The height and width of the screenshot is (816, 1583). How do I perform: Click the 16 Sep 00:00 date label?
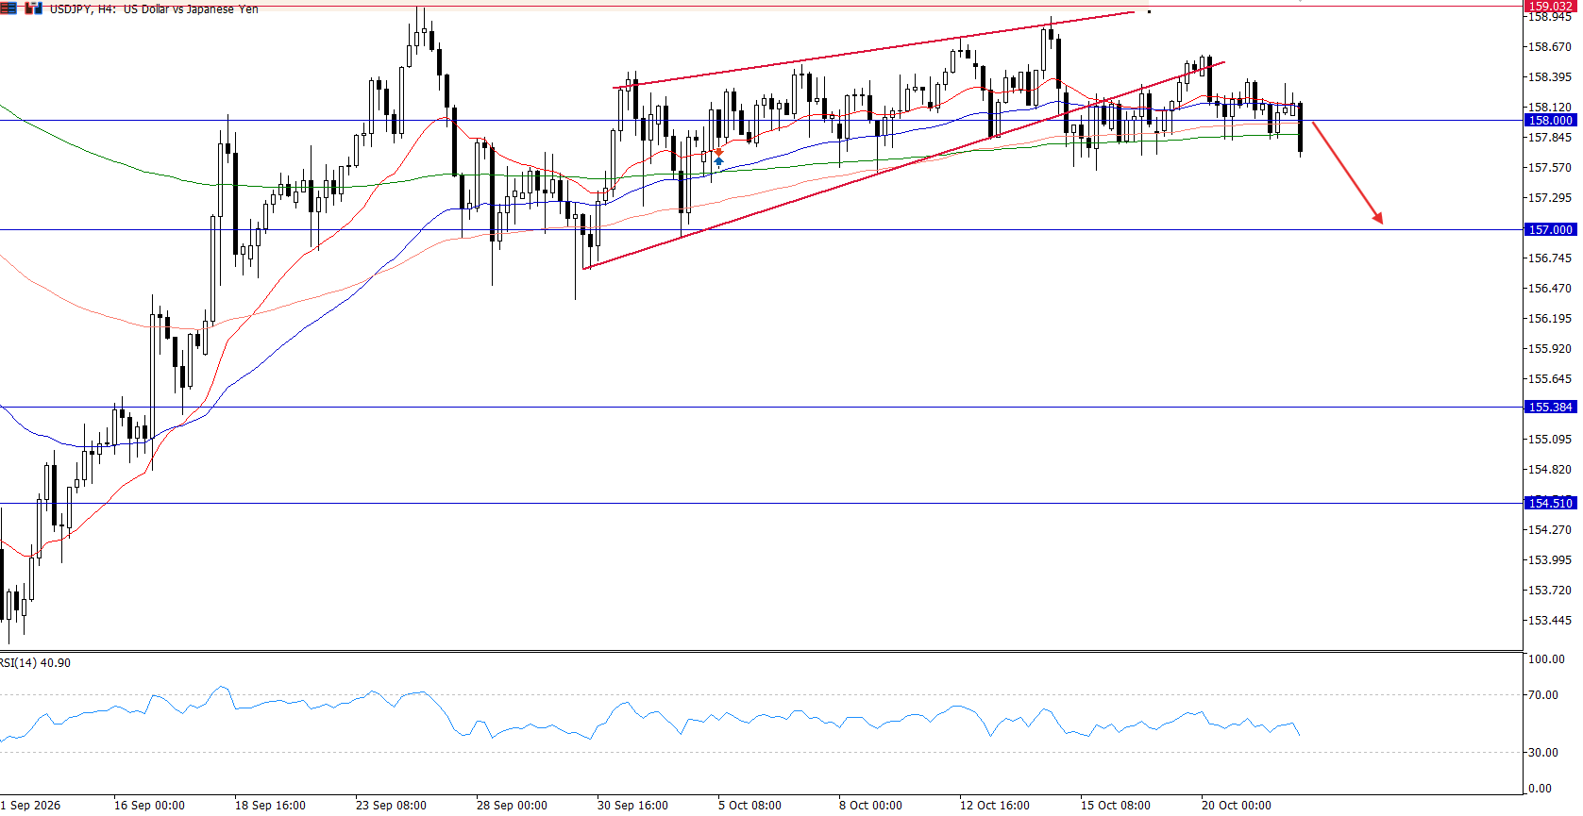149,805
